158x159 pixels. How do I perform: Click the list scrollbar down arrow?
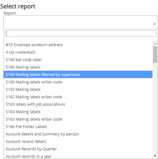click(x=155, y=156)
